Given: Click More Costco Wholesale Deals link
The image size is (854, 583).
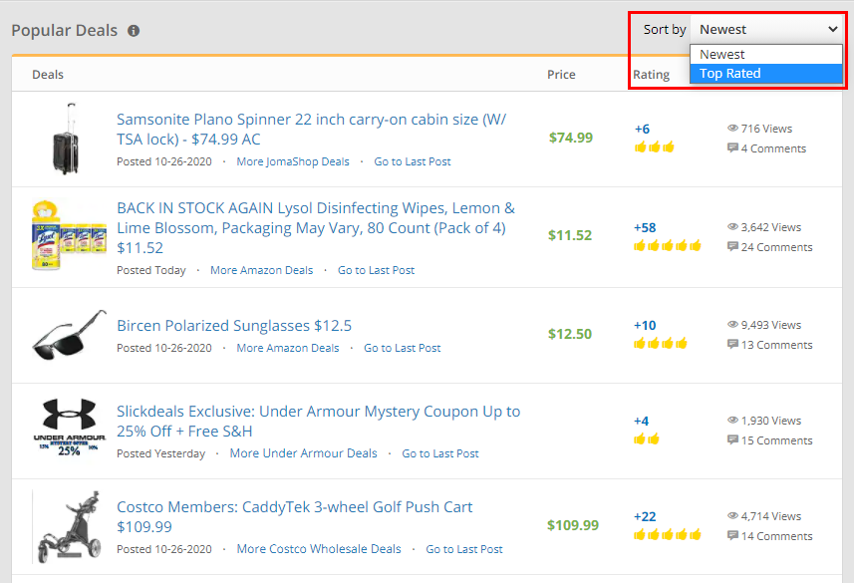Looking at the screenshot, I should pyautogui.click(x=319, y=549).
